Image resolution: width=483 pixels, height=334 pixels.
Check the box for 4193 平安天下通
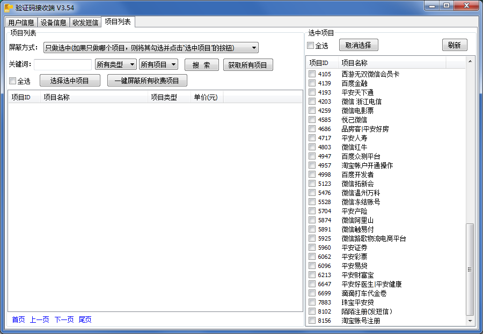[x=312, y=92]
